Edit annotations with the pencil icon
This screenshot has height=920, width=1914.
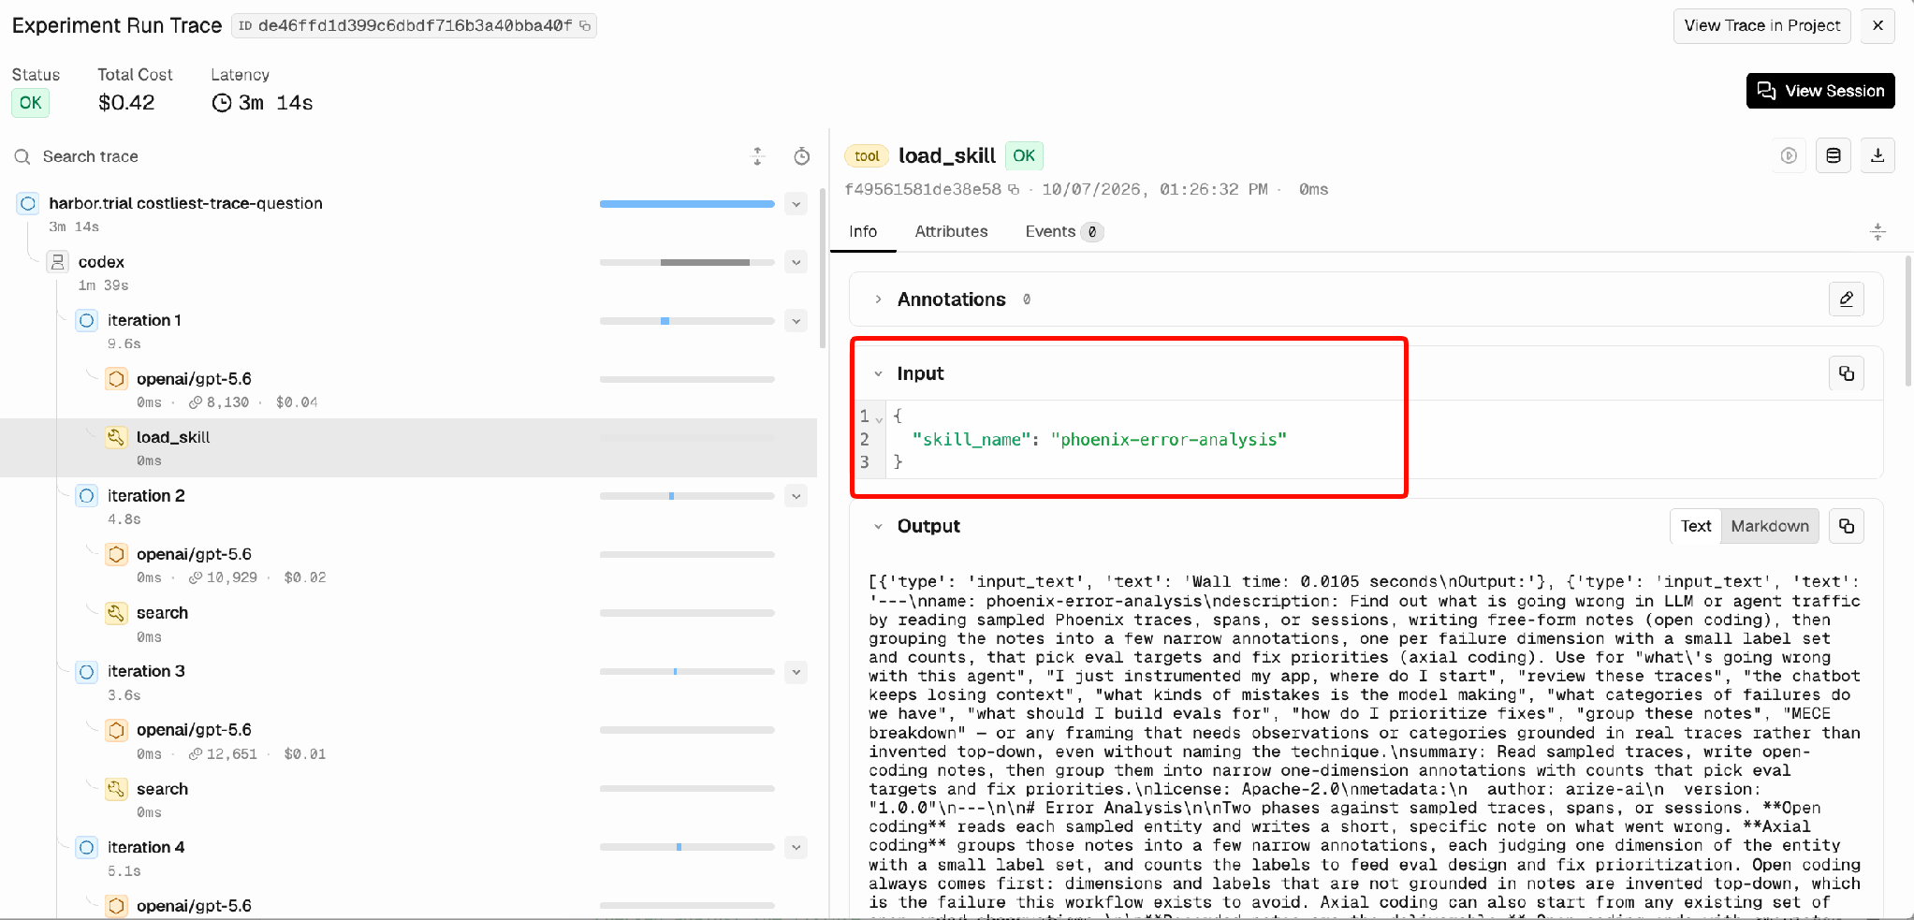1847,299
